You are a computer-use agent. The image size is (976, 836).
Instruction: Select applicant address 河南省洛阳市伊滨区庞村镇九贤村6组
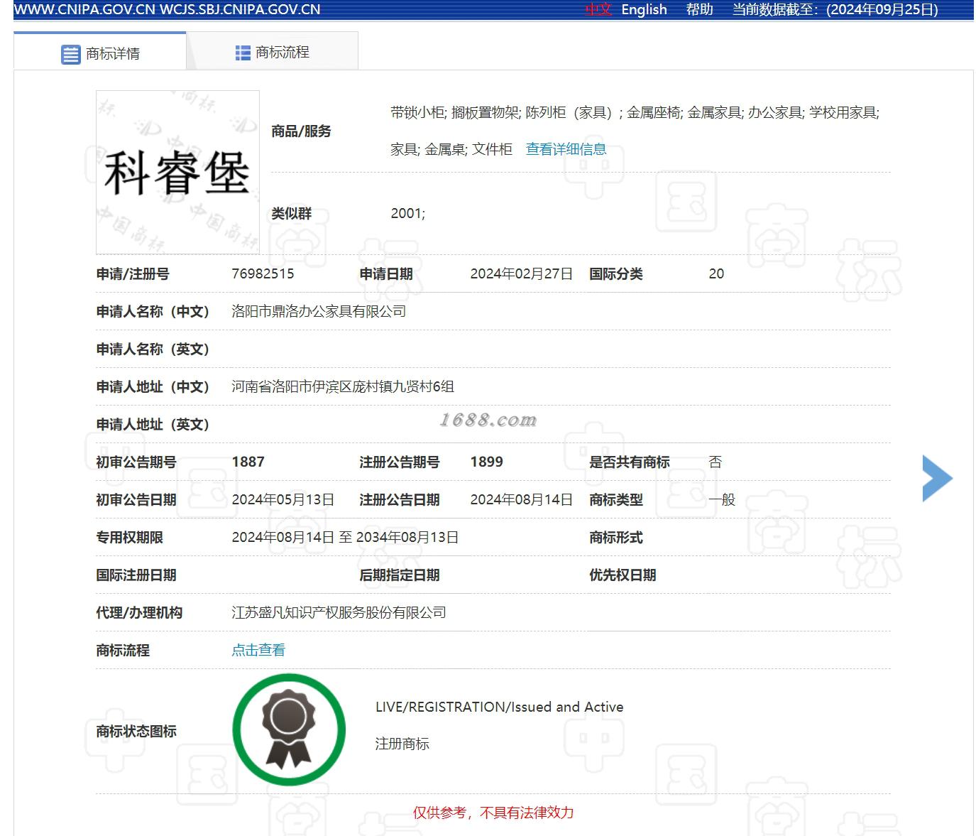click(343, 386)
